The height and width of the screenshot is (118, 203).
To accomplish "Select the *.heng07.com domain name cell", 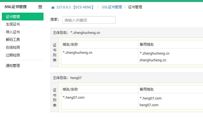I will tap(74, 98).
